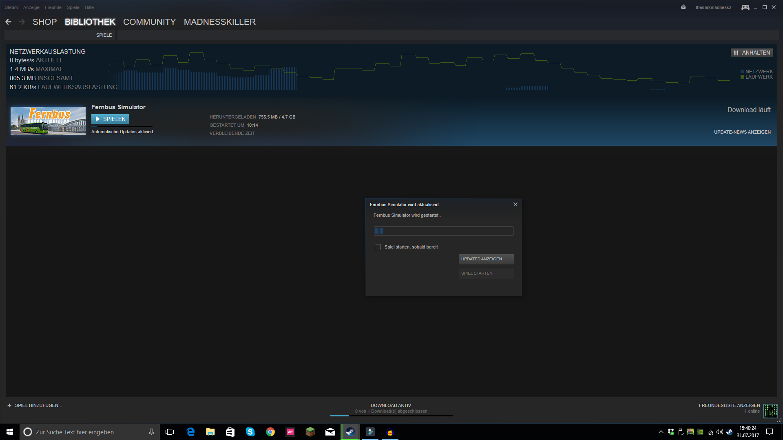Click the UPDATES ANZEIGEN button

[x=486, y=259]
